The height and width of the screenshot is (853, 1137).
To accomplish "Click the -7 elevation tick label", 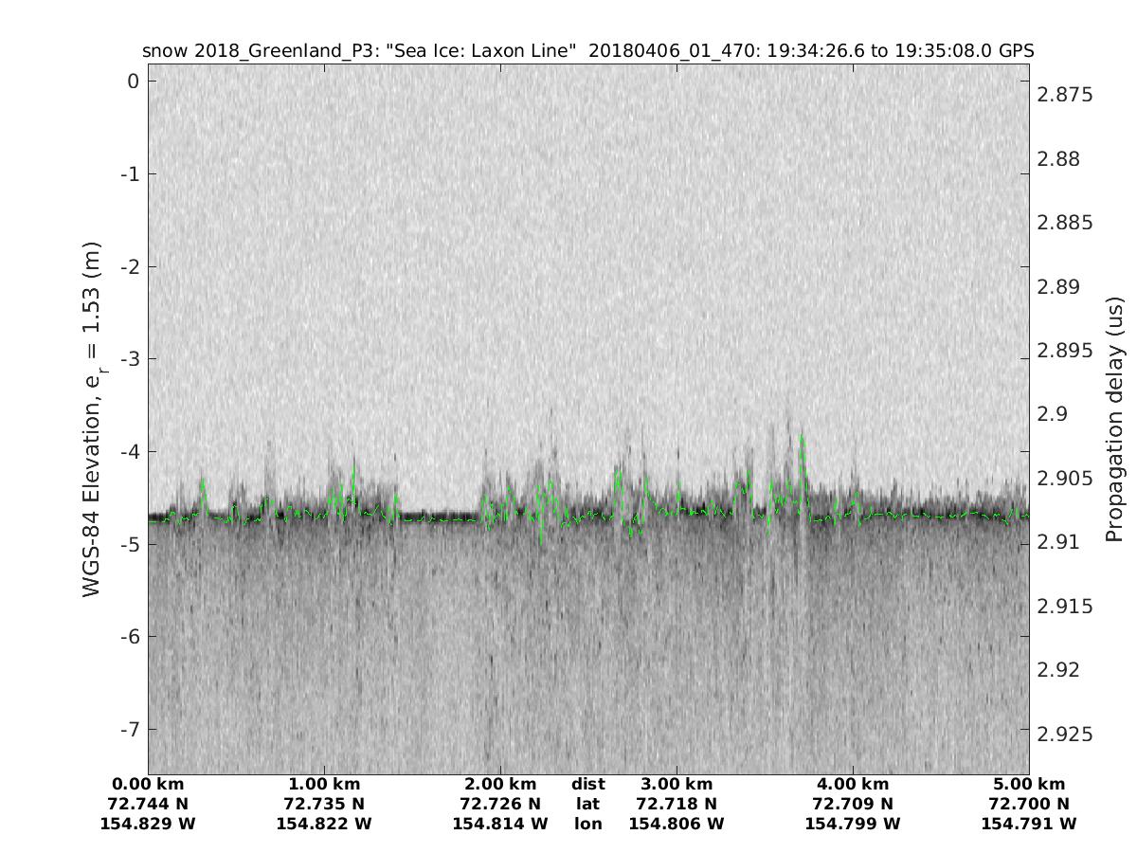I will point(130,730).
